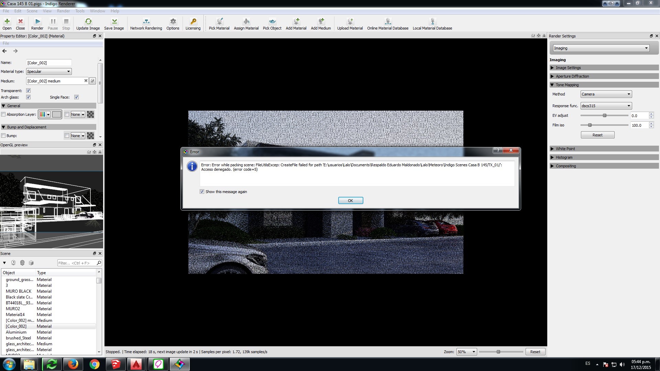The width and height of the screenshot is (660, 371).
Task: Select the Pick Material tool
Action: (219, 21)
